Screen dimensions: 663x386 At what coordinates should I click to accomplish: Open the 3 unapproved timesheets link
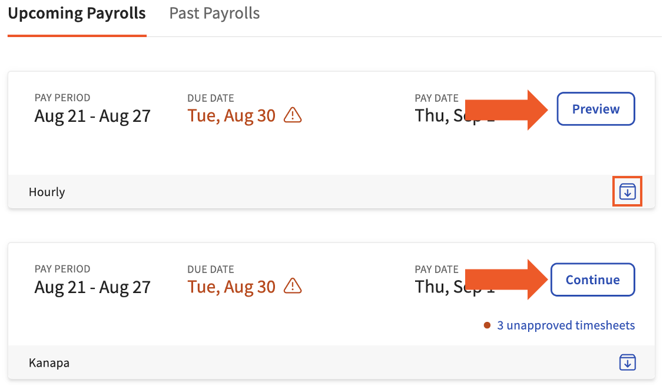566,325
